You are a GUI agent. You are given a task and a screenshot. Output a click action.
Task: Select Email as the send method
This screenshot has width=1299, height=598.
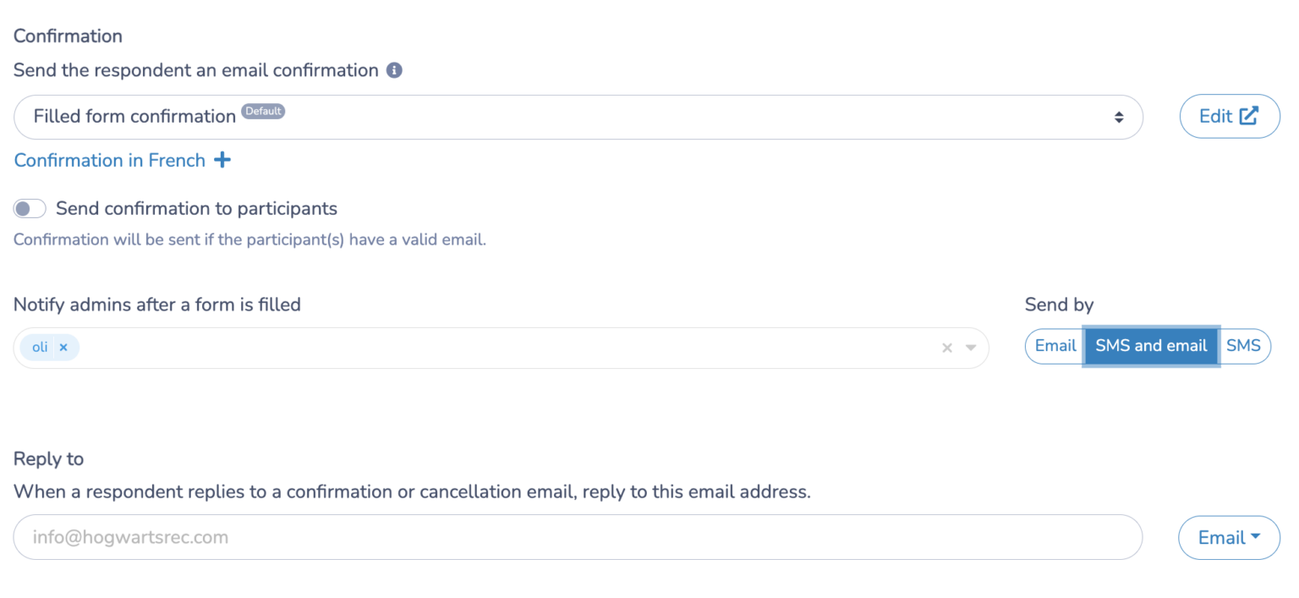click(1055, 346)
